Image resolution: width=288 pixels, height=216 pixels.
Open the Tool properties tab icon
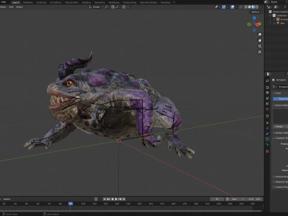click(x=268, y=80)
